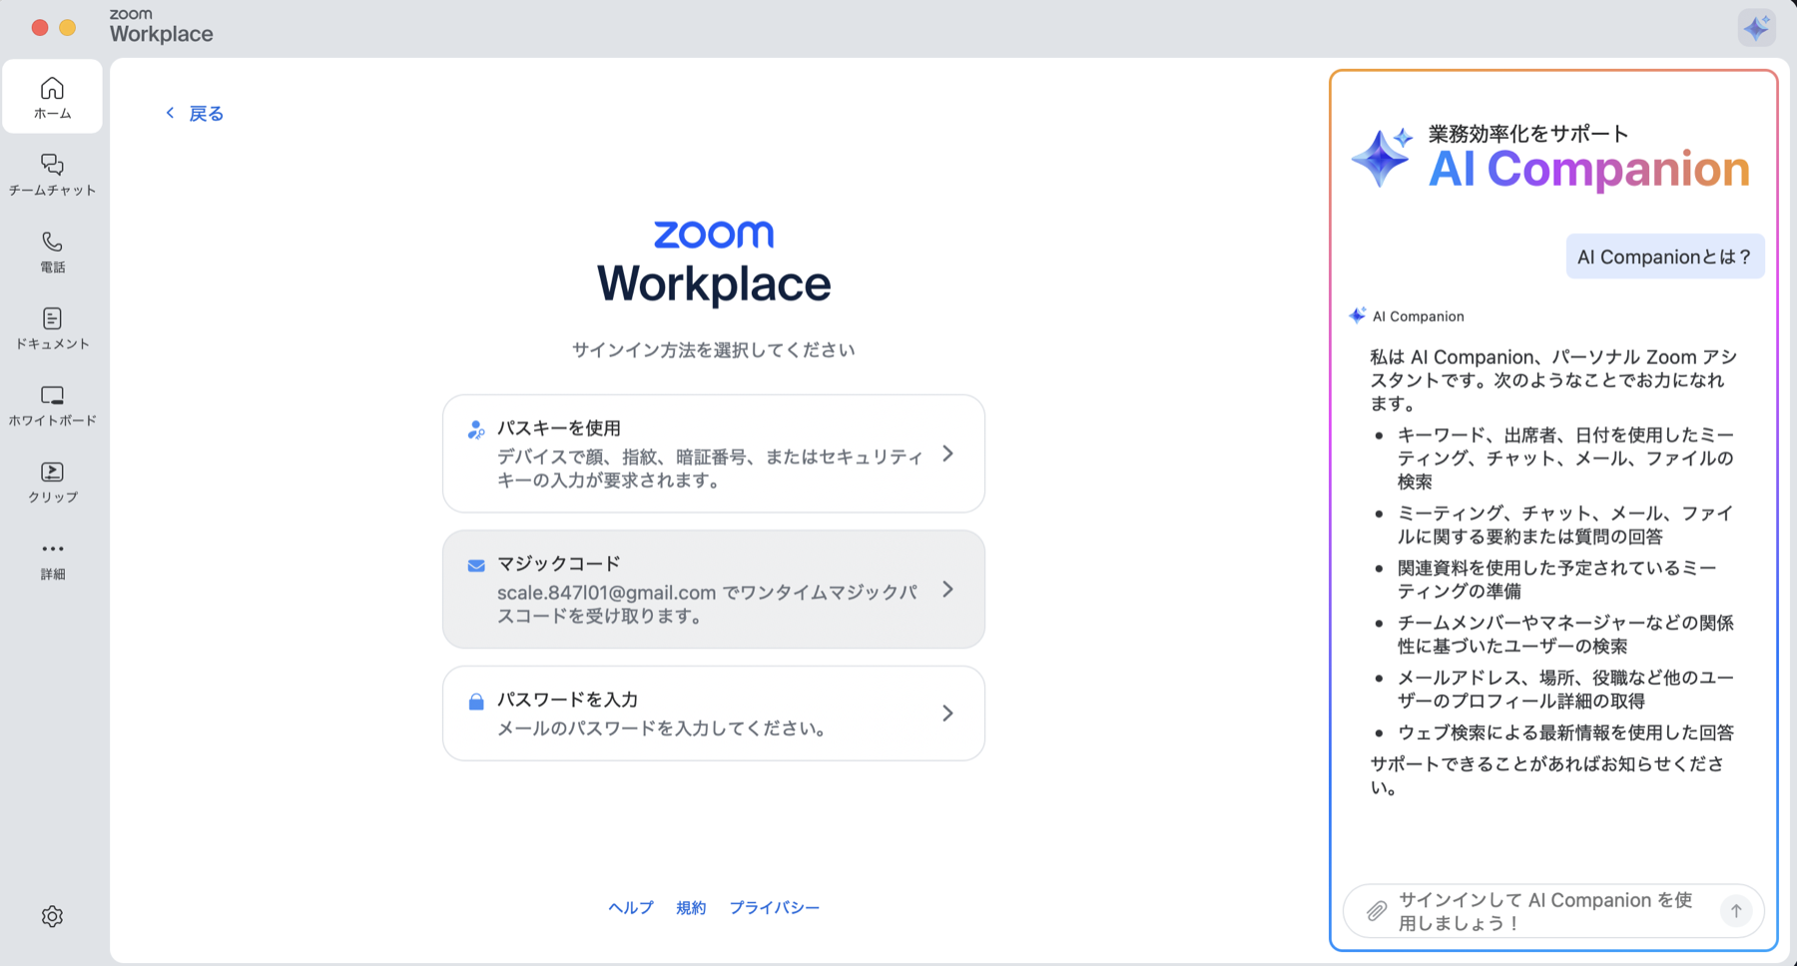This screenshot has width=1797, height=966.
Task: Choose パスキーを使用 sign-in option title
Action: coord(559,428)
